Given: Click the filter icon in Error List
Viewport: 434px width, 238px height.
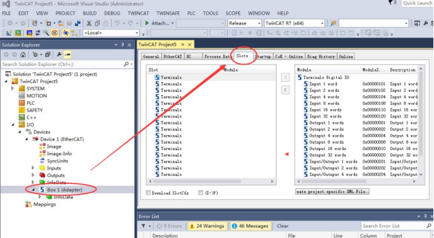Looking at the screenshot, I should 144,226.
